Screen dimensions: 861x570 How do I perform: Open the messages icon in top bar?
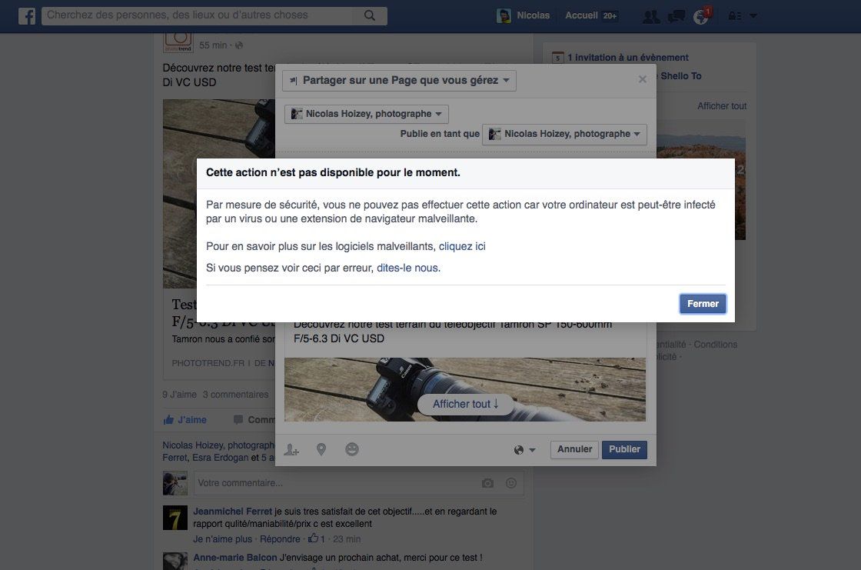pyautogui.click(x=676, y=16)
